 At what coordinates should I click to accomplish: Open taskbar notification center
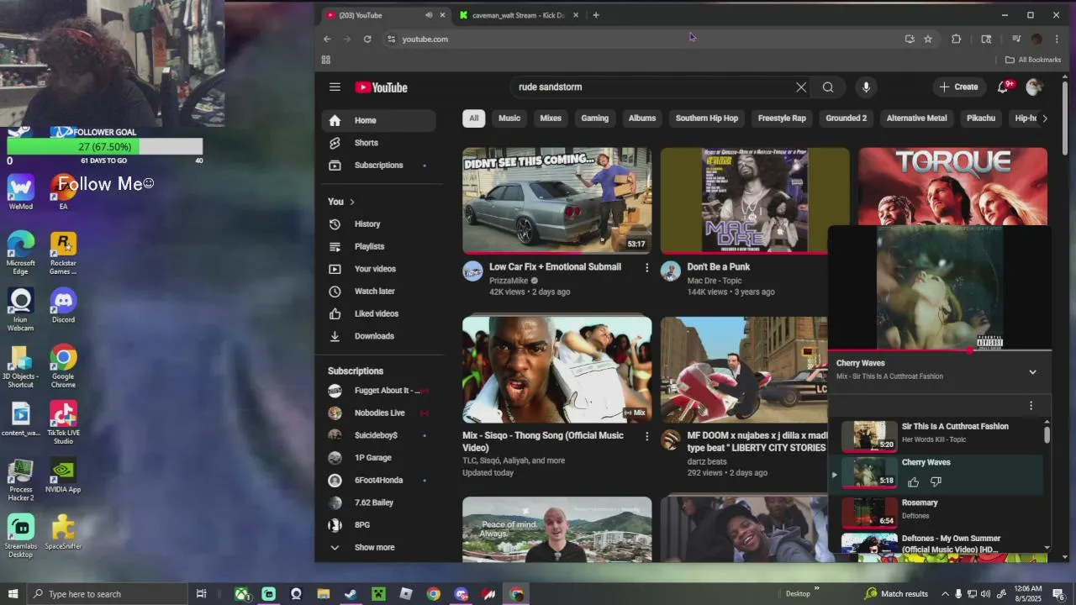point(1058,594)
